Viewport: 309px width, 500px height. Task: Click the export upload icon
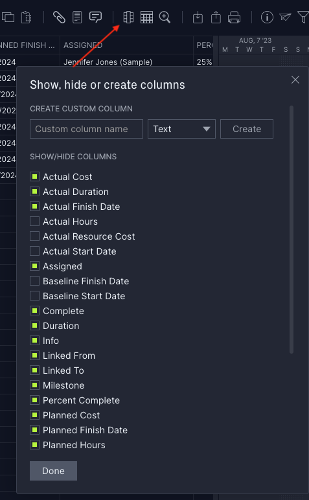(x=216, y=17)
